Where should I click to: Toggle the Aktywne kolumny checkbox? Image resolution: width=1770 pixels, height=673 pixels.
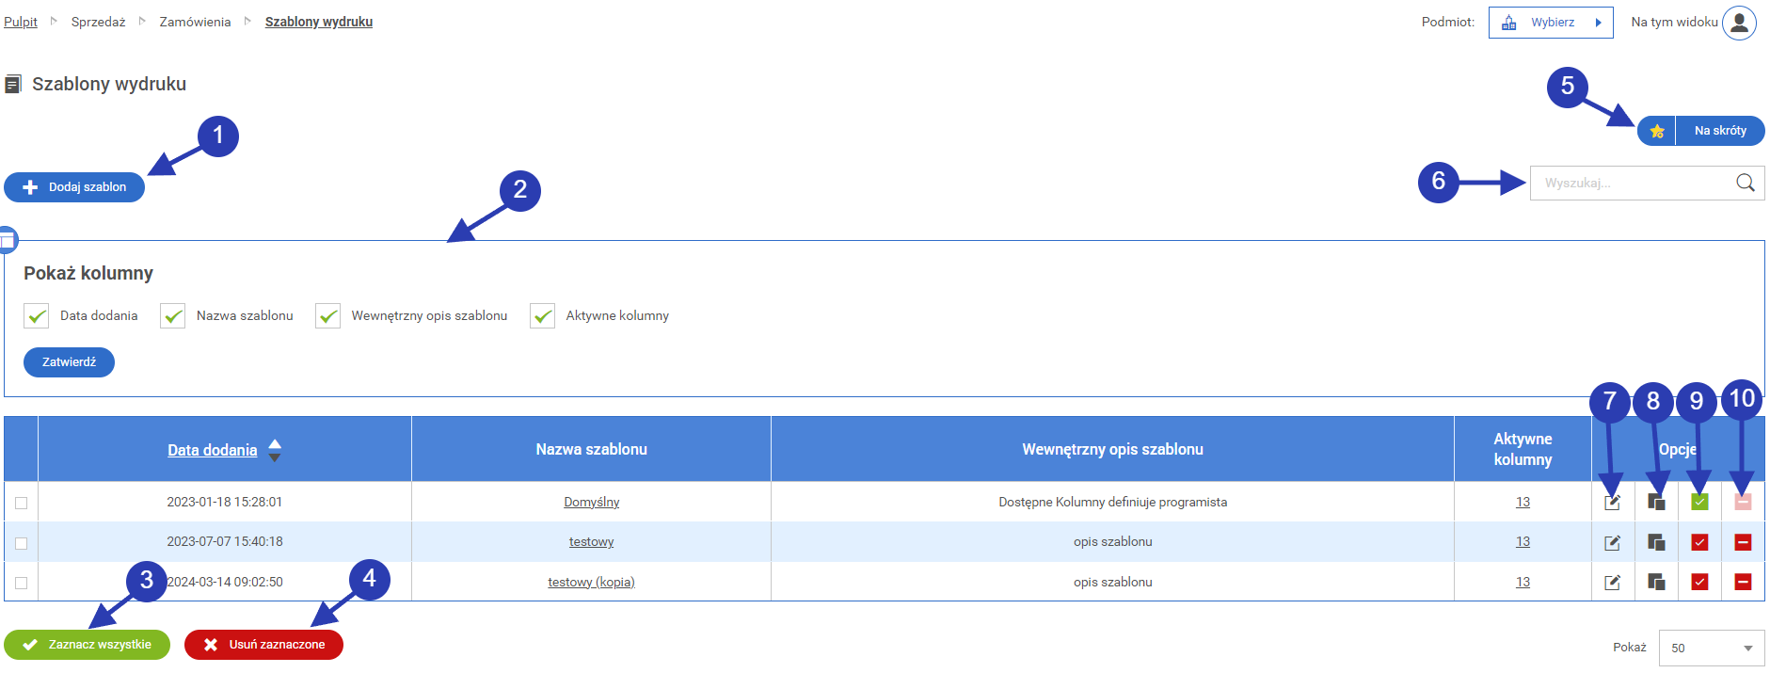coord(542,316)
